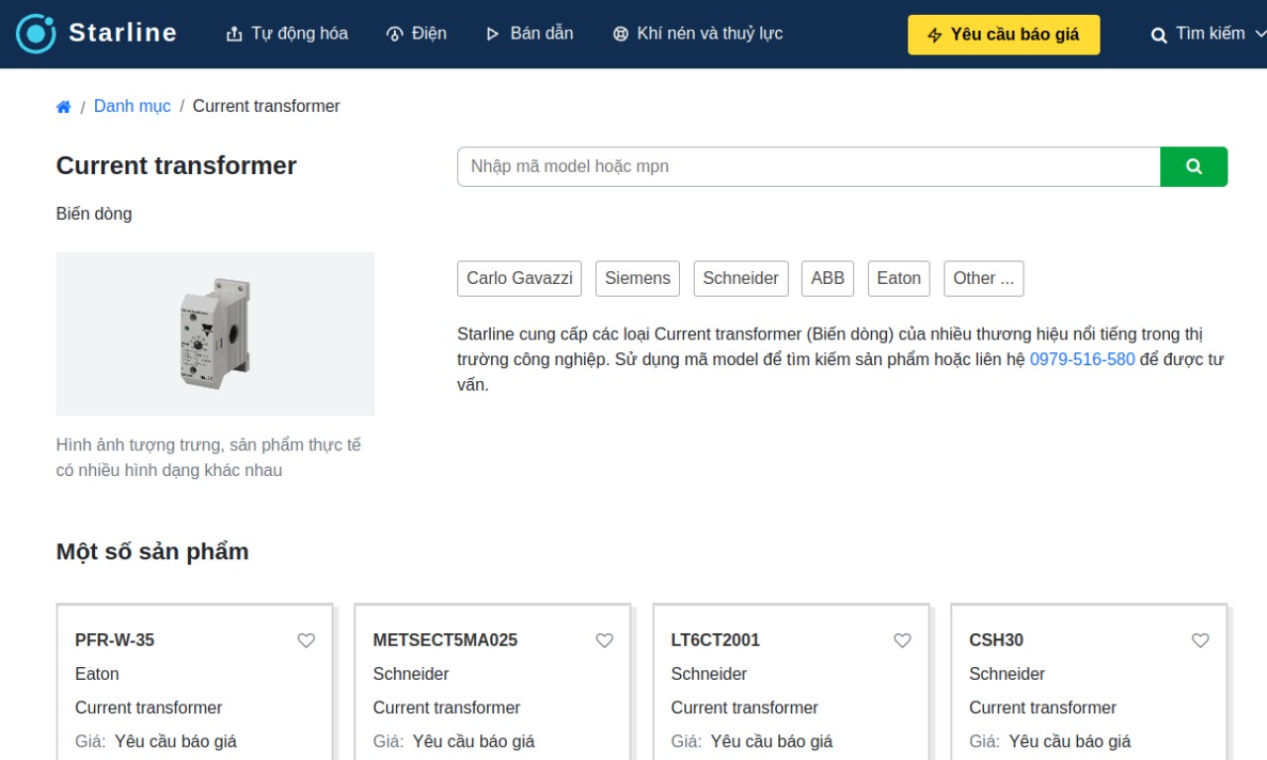
Task: Open the home icon in breadcrumb
Action: point(63,107)
